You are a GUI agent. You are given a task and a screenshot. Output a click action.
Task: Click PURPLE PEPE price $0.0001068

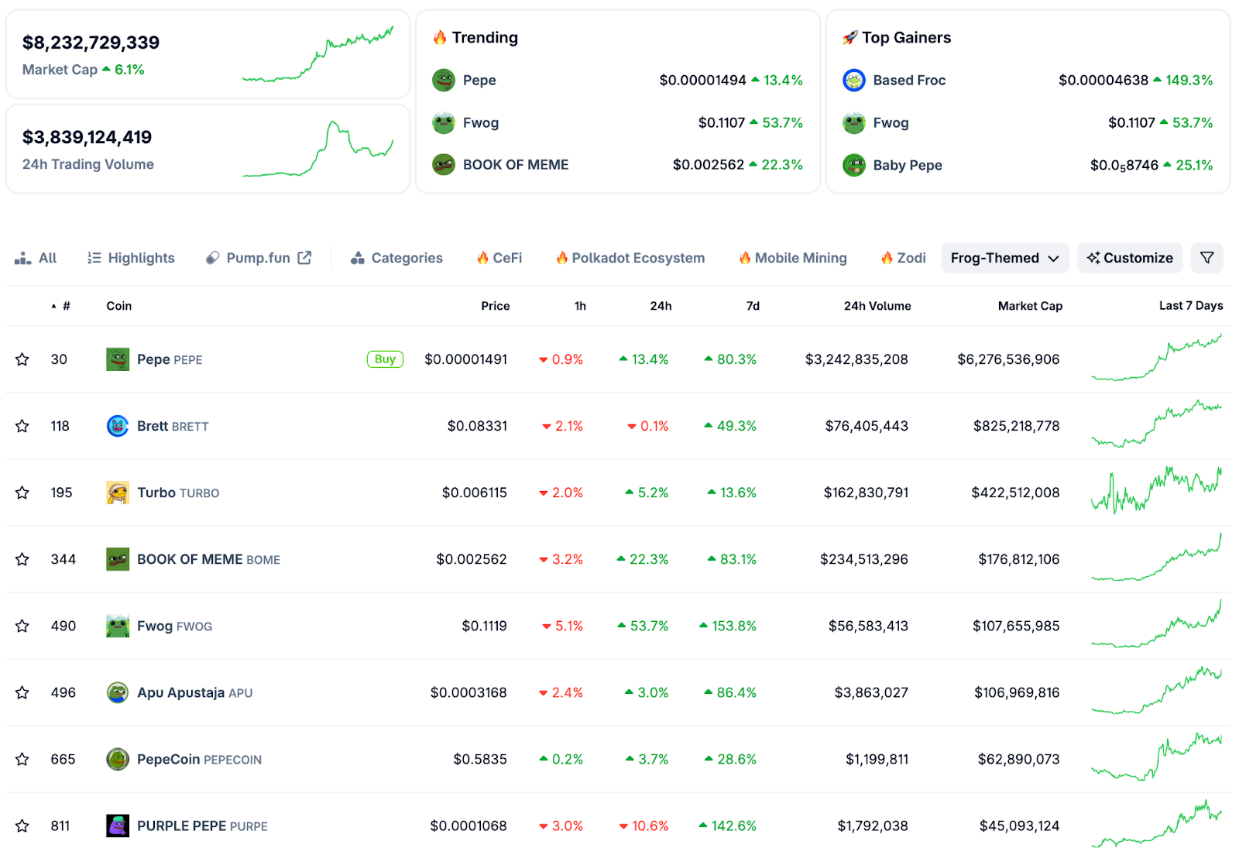tap(468, 826)
